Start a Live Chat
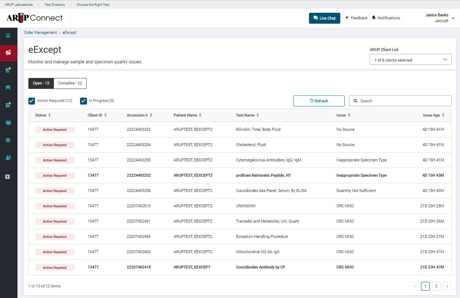Screen dimensions: 460x298 point(325,18)
